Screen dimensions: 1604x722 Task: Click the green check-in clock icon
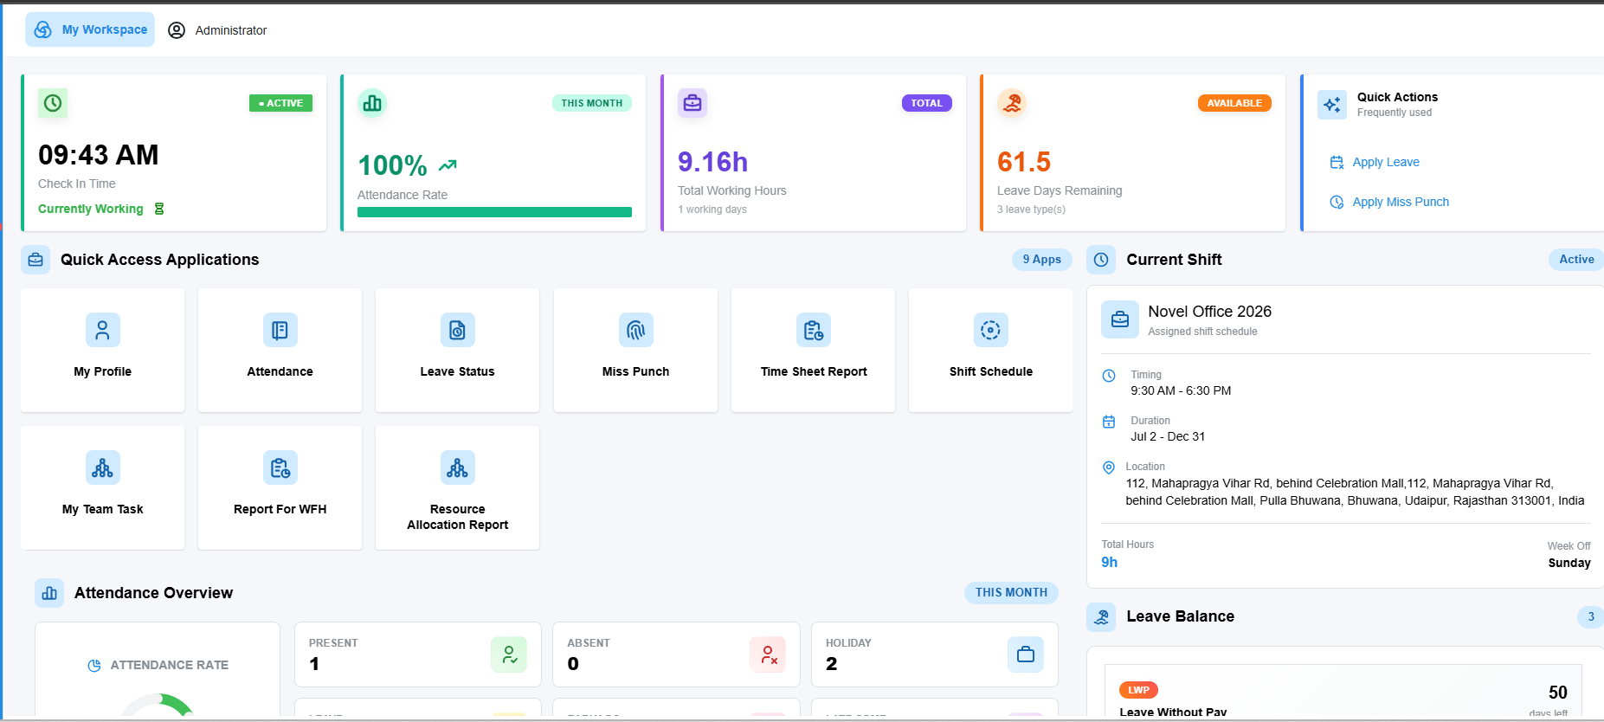[53, 103]
